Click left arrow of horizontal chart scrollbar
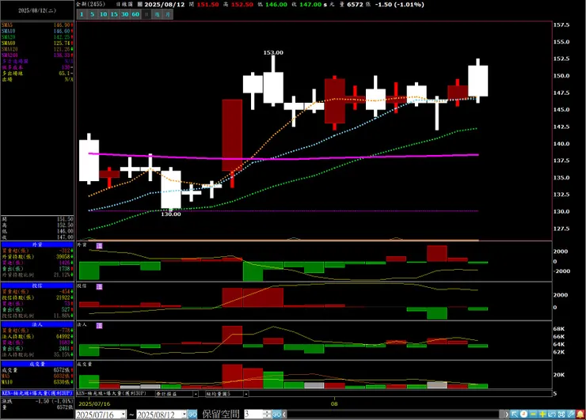The height and width of the screenshot is (420, 586). click(x=284, y=414)
